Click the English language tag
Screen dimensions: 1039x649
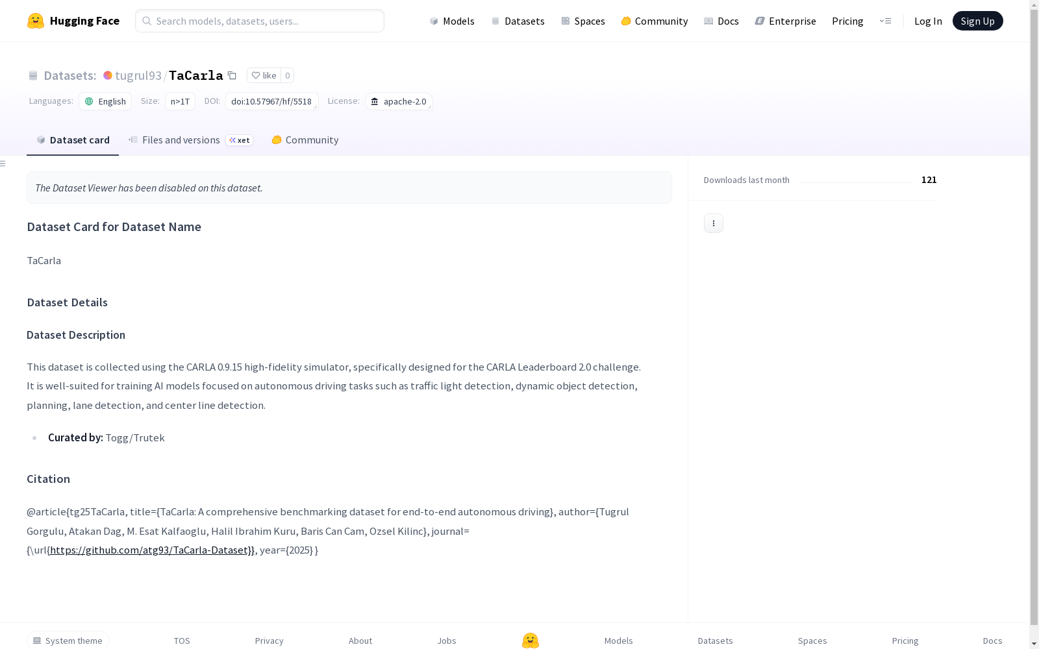coord(105,101)
